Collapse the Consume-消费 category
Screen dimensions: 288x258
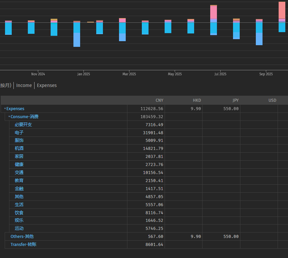click(x=9, y=117)
